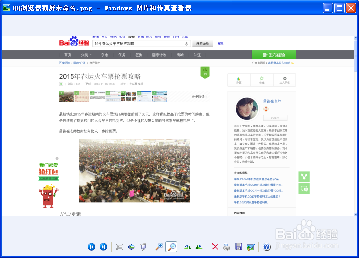359x258 pixels.
Task: Open the viewer window system menu icon
Action: [x=6, y=8]
